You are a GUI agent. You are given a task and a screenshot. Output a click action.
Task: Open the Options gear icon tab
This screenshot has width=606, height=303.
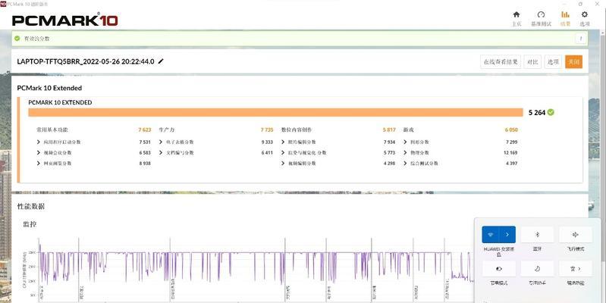585,14
